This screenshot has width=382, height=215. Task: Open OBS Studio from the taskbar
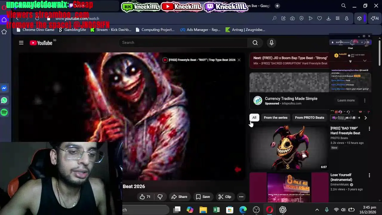click(x=256, y=210)
